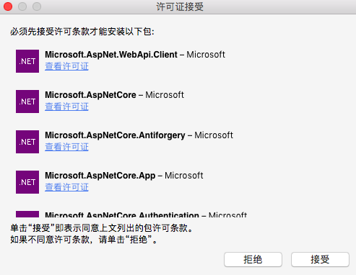
Task: Select Microsoft.AspNetCore package title
Action: pos(90,95)
